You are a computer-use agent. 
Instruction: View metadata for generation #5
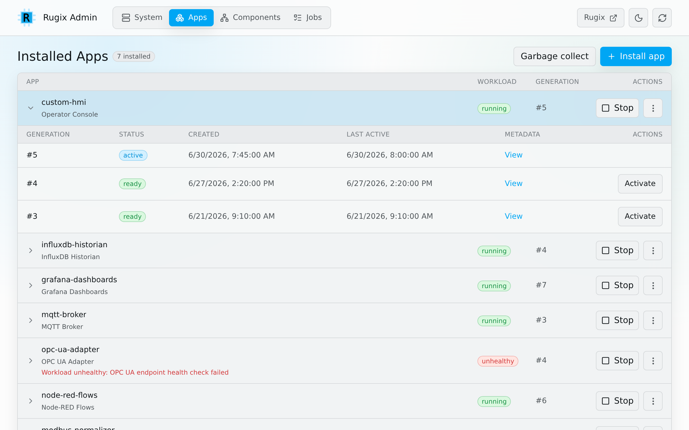[513, 155]
